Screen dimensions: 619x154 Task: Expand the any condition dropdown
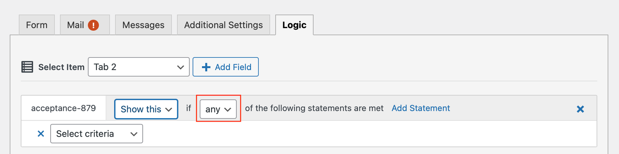(x=218, y=109)
